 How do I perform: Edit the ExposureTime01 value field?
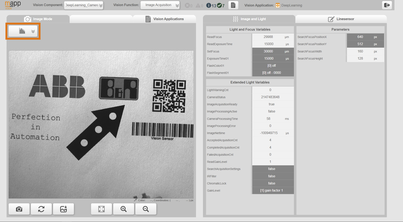click(273, 59)
